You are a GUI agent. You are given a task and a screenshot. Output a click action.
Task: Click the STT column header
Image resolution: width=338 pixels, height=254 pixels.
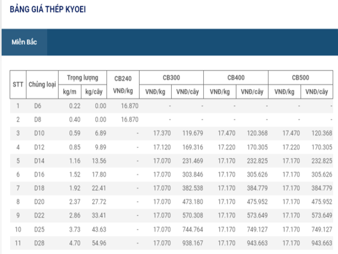point(18,84)
